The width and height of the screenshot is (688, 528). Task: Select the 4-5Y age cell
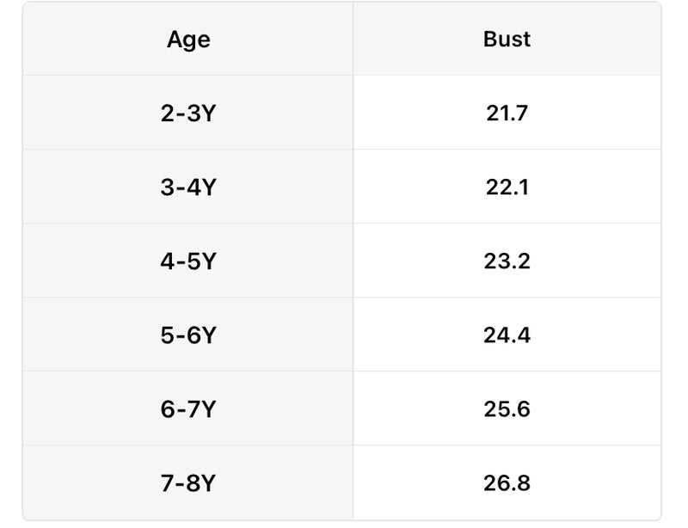(x=188, y=261)
